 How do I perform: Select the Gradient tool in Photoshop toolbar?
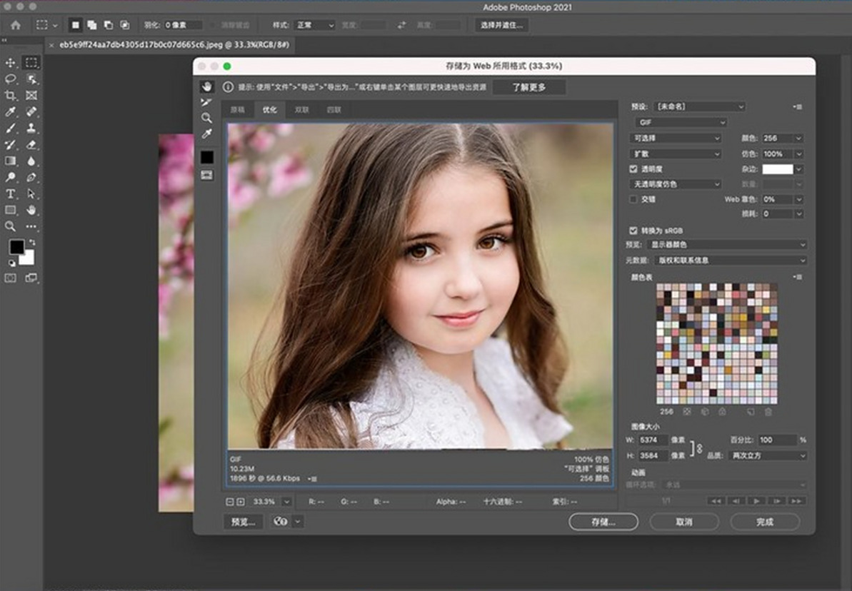pyautogui.click(x=10, y=161)
